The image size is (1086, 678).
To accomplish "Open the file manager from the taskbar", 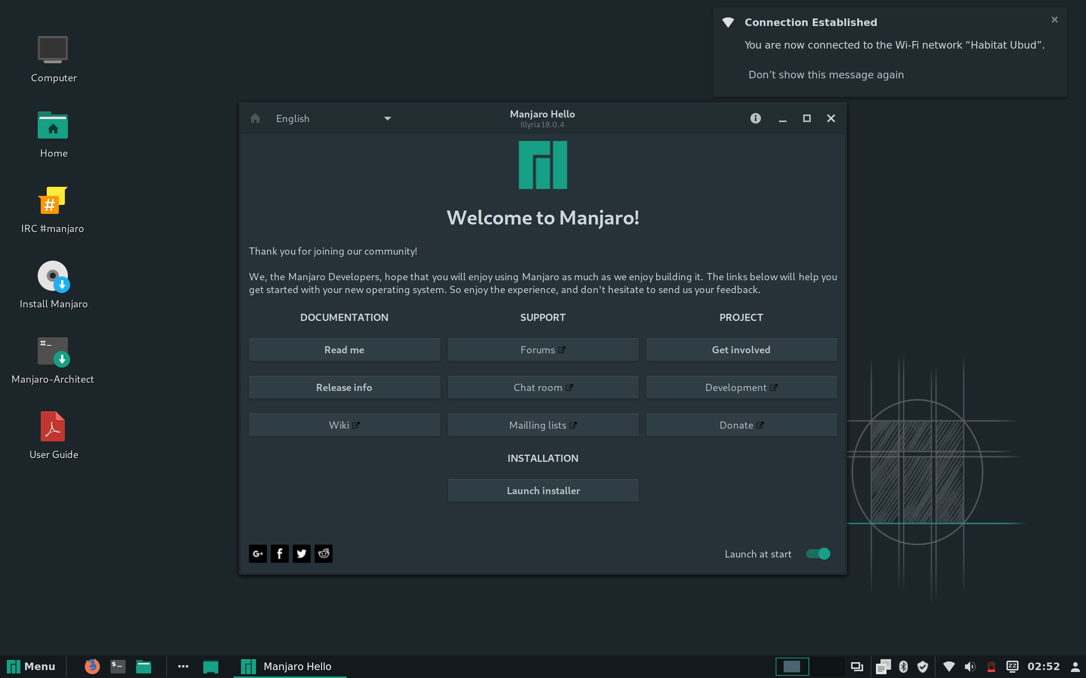I will 144,667.
